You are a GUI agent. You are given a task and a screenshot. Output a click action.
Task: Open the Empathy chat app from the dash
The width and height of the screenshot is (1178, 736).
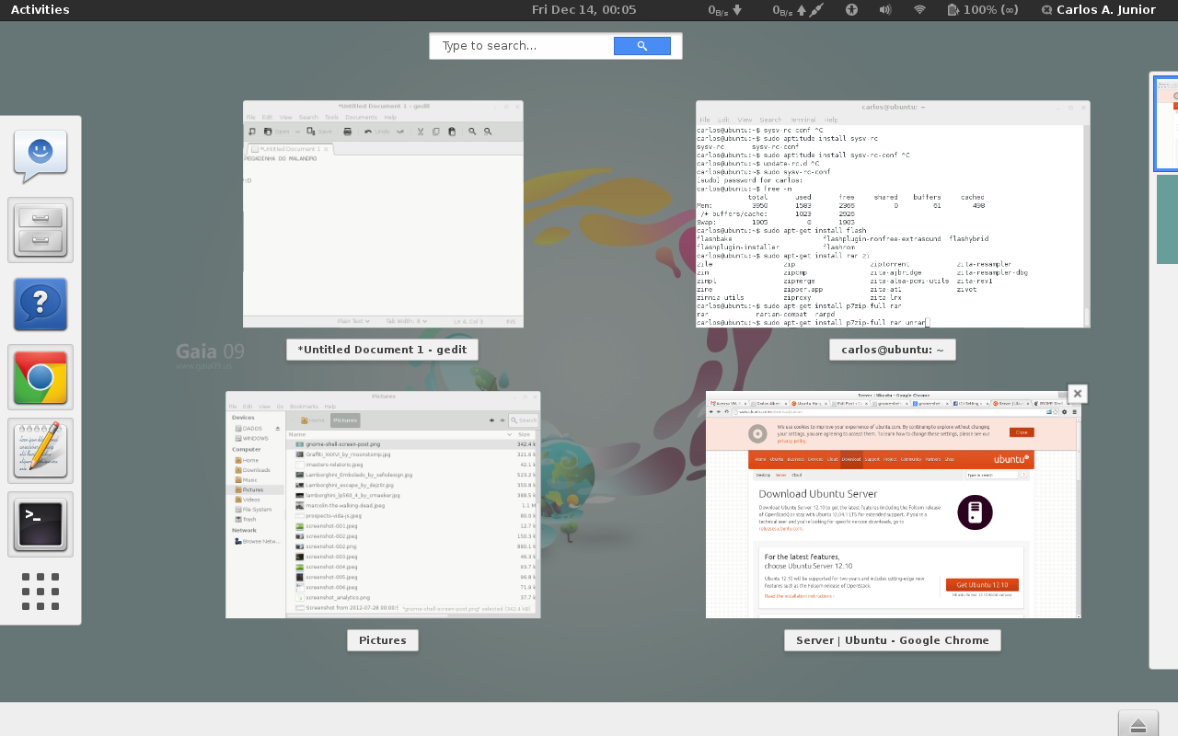(40, 156)
